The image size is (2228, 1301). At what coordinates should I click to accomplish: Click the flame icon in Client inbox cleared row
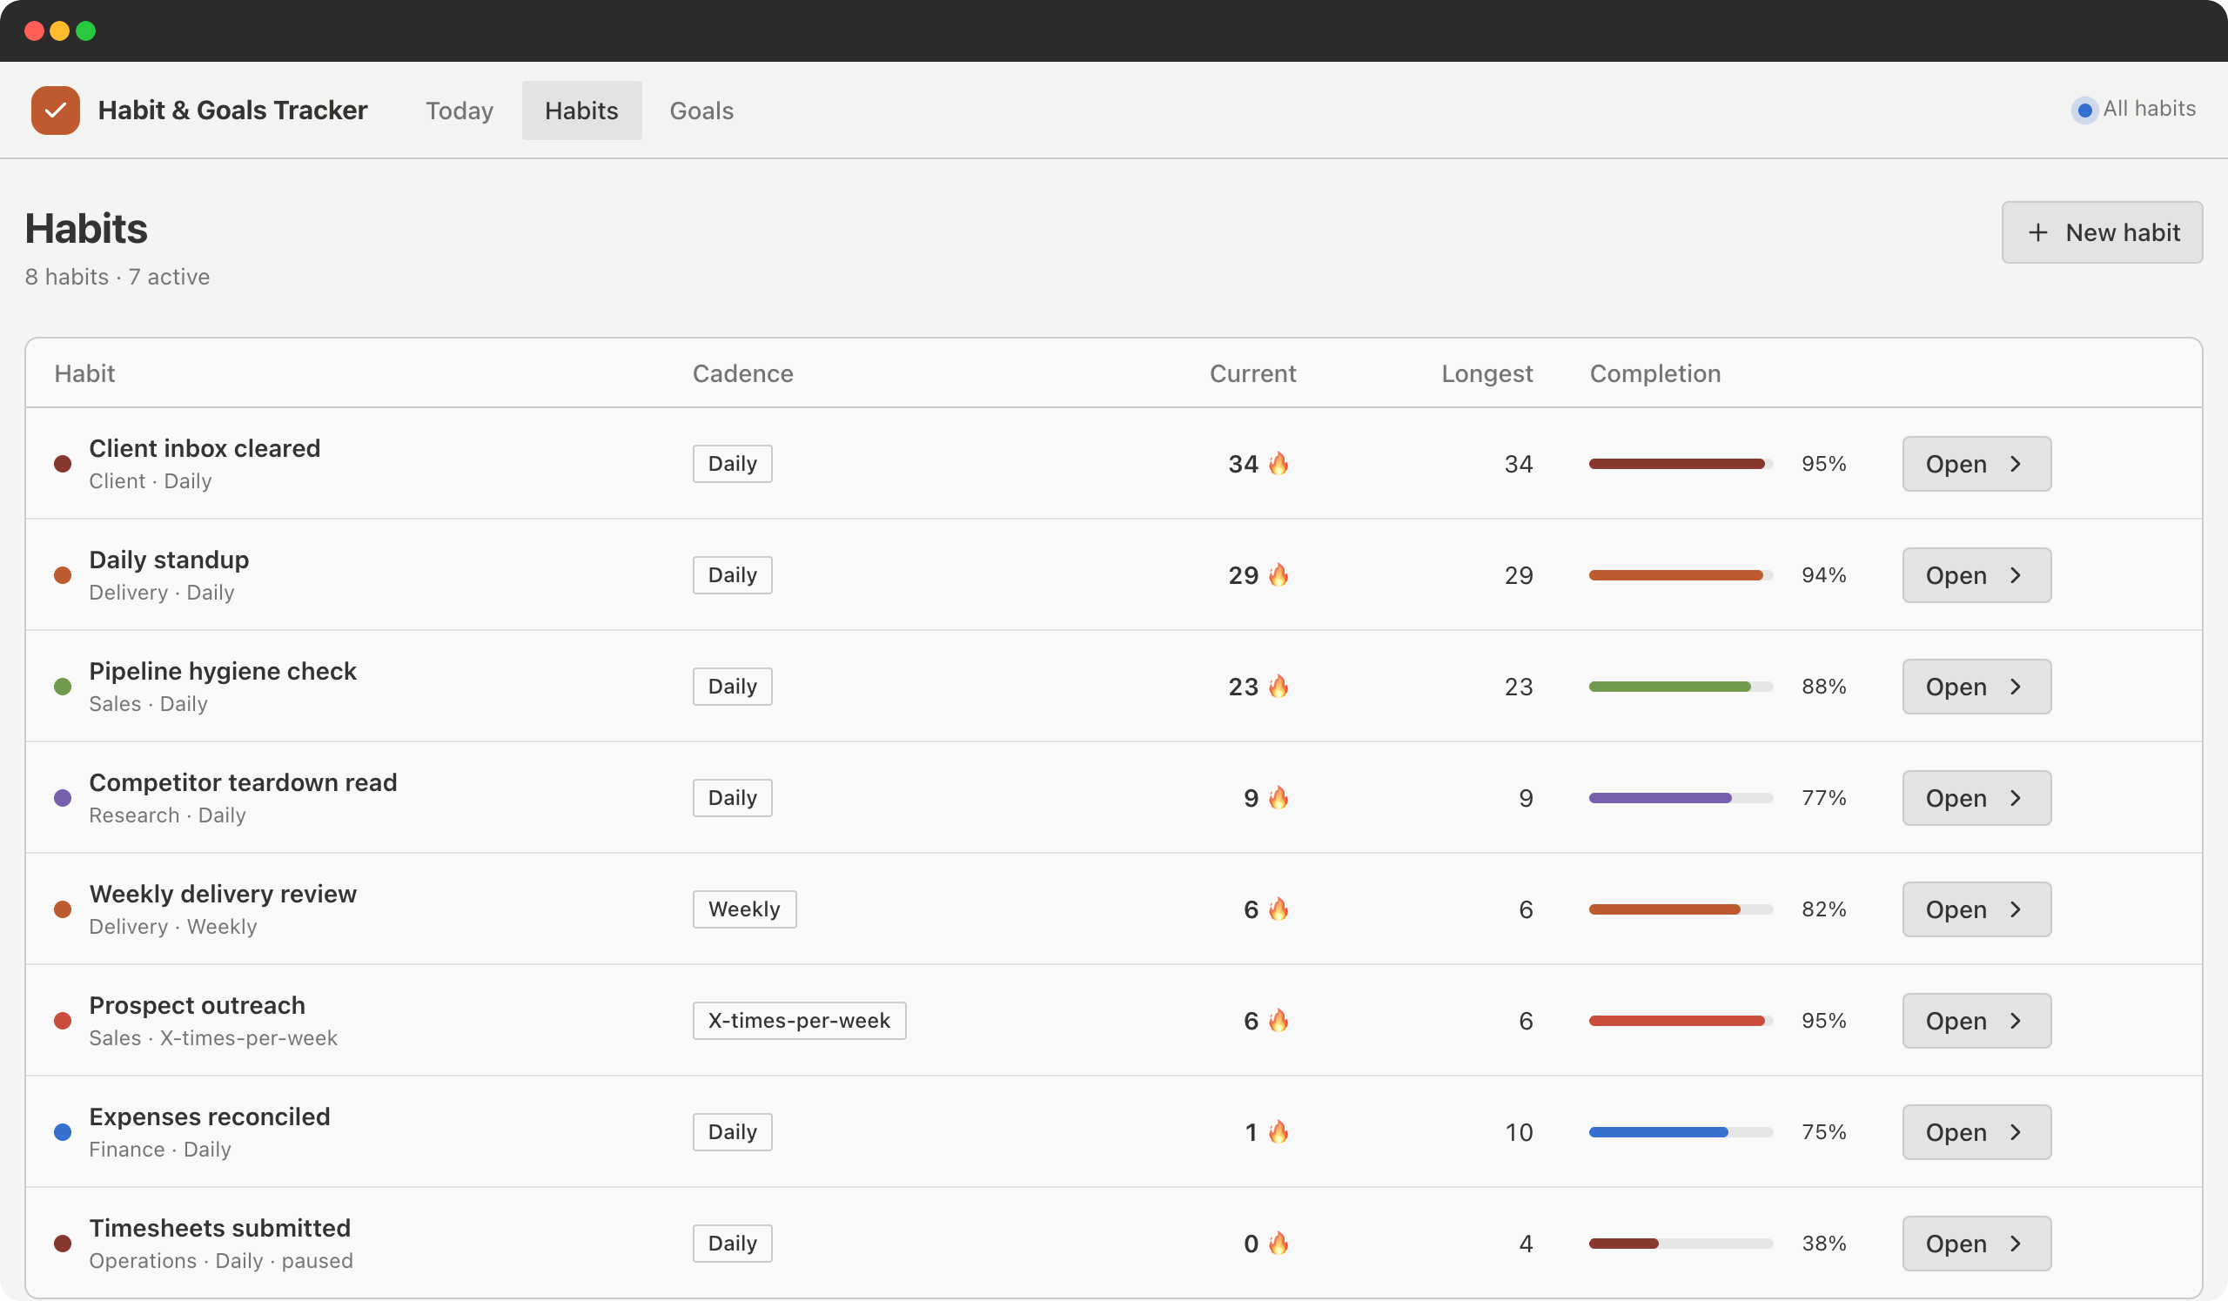[x=1278, y=463]
